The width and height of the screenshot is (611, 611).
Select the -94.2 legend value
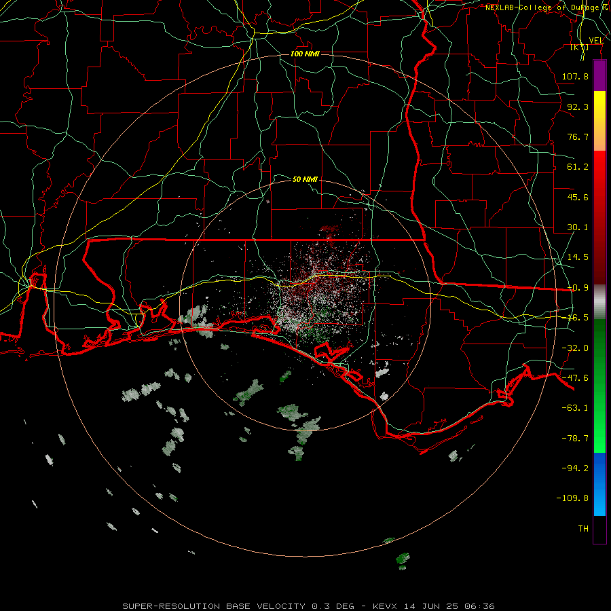pos(575,468)
